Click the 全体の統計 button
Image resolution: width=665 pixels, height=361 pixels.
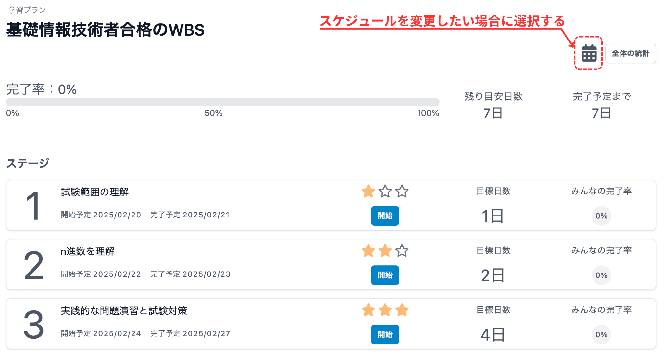pyautogui.click(x=630, y=53)
